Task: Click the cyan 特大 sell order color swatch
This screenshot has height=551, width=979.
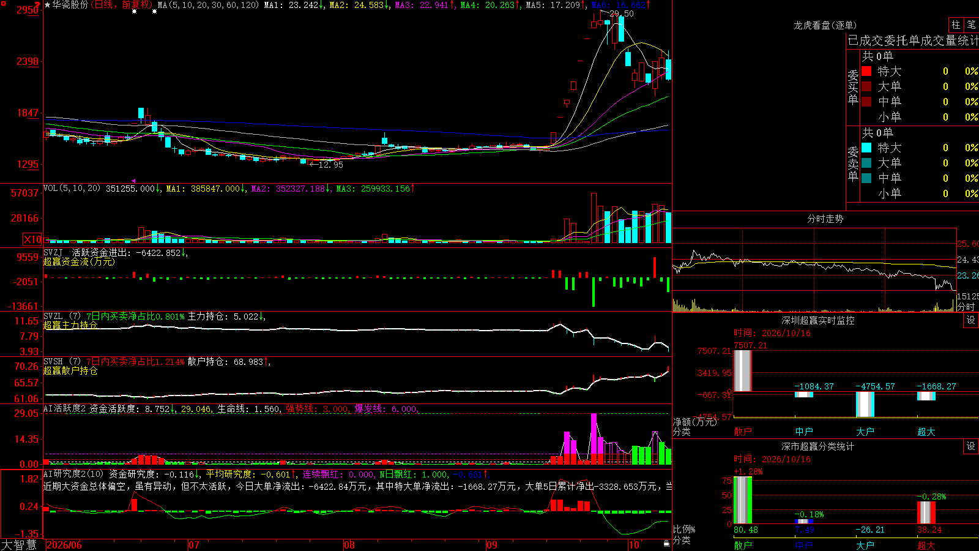Action: coord(866,148)
